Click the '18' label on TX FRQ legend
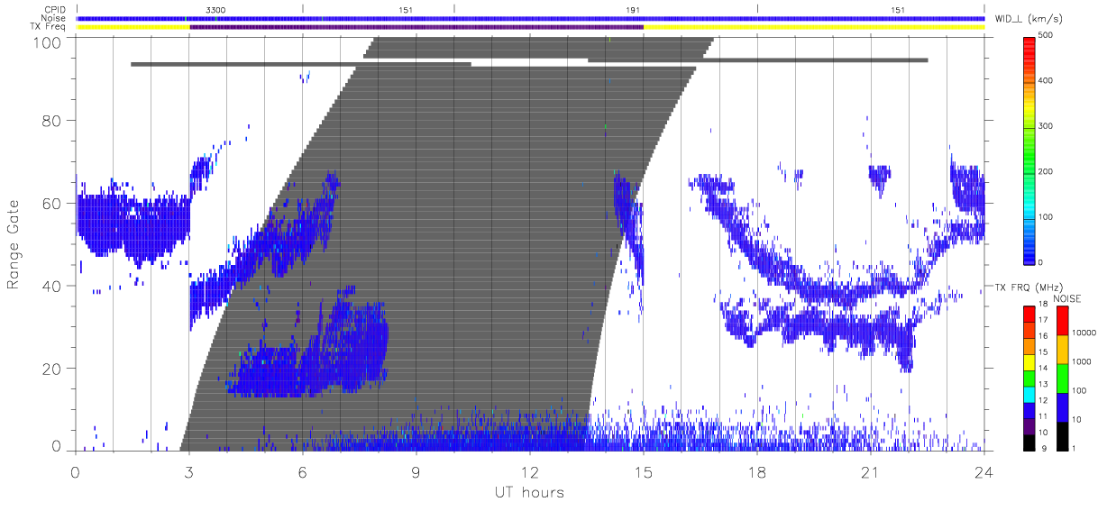Image resolution: width=1107 pixels, height=511 pixels. 1044,306
